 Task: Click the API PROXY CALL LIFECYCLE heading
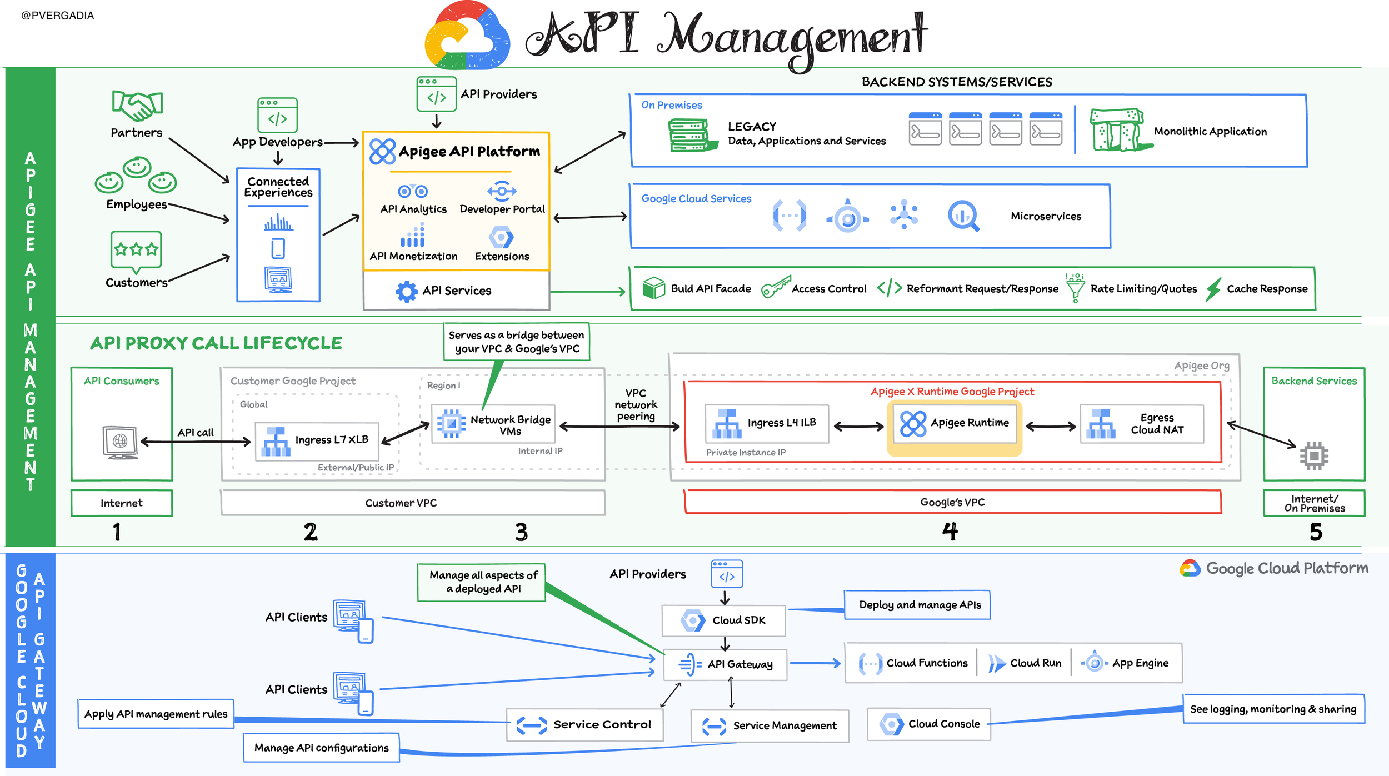pyautogui.click(x=216, y=343)
